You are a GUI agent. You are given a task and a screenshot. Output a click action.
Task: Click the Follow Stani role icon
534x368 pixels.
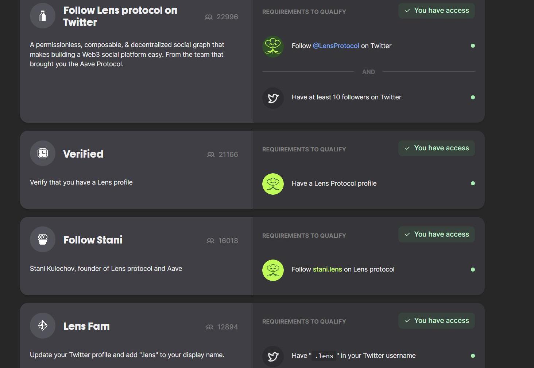click(x=43, y=240)
